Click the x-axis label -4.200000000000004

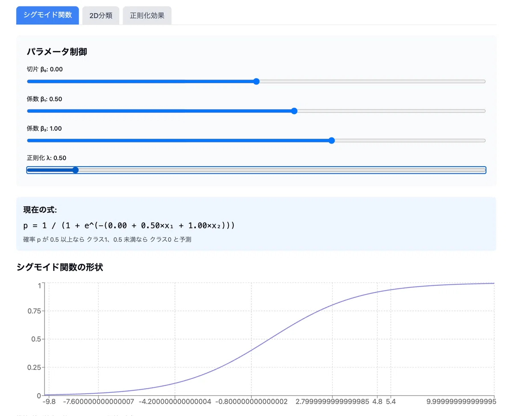pos(175,401)
